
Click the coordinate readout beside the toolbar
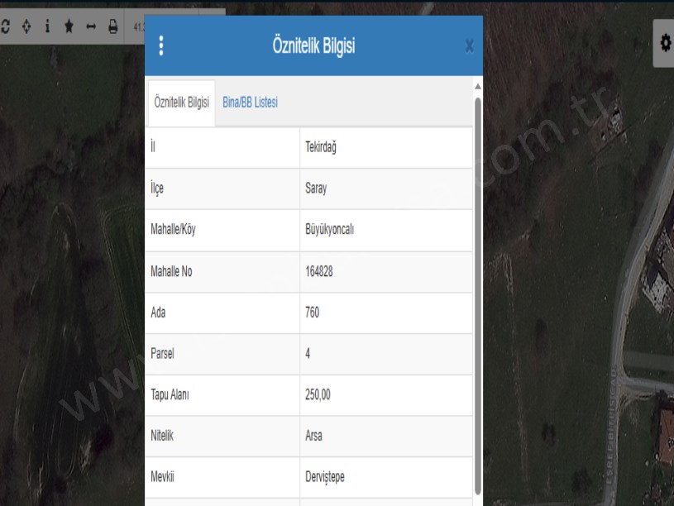point(138,26)
